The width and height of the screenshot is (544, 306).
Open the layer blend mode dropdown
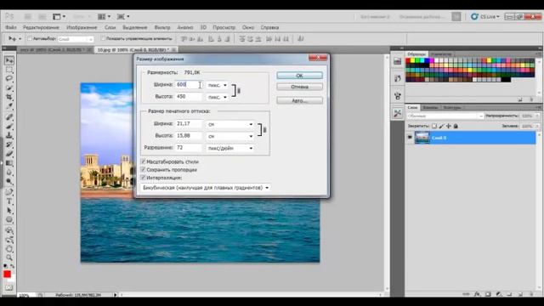[445, 116]
